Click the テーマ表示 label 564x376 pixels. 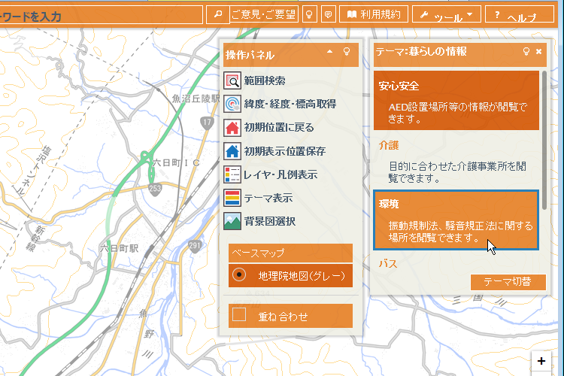[268, 199]
